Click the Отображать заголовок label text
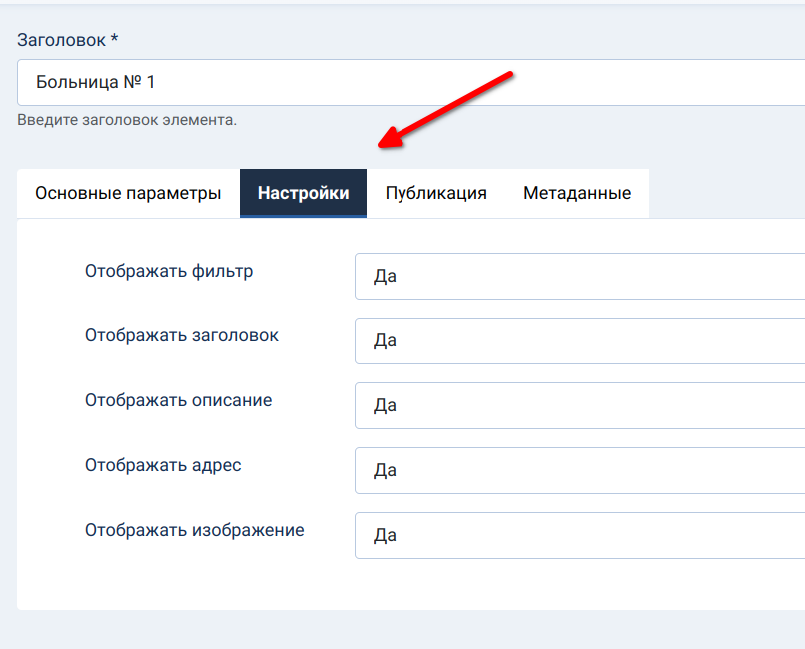Screen dimensions: 805x649 [x=182, y=335]
